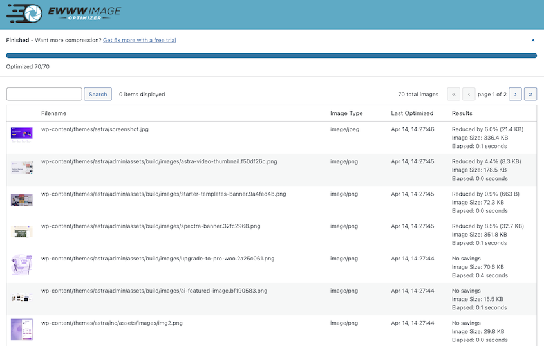Click 'Reduced by 8.5% (32.7 KB)' result
544x346 pixels.
487,226
